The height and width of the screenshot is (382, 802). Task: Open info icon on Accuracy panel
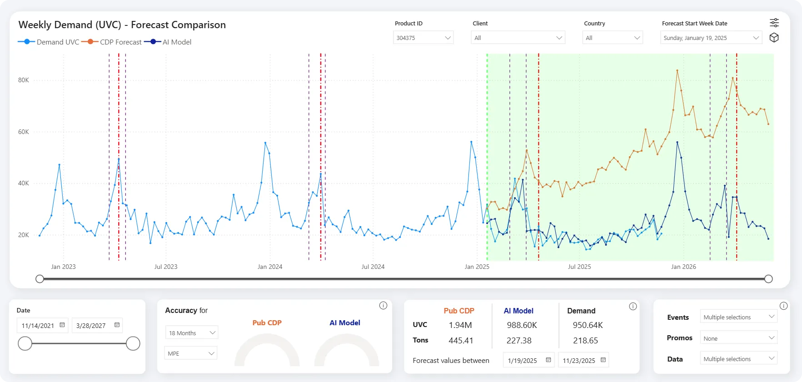pos(383,306)
